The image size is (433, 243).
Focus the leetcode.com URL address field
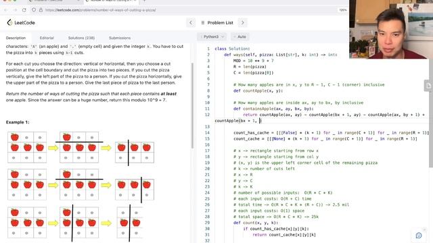coord(101,10)
